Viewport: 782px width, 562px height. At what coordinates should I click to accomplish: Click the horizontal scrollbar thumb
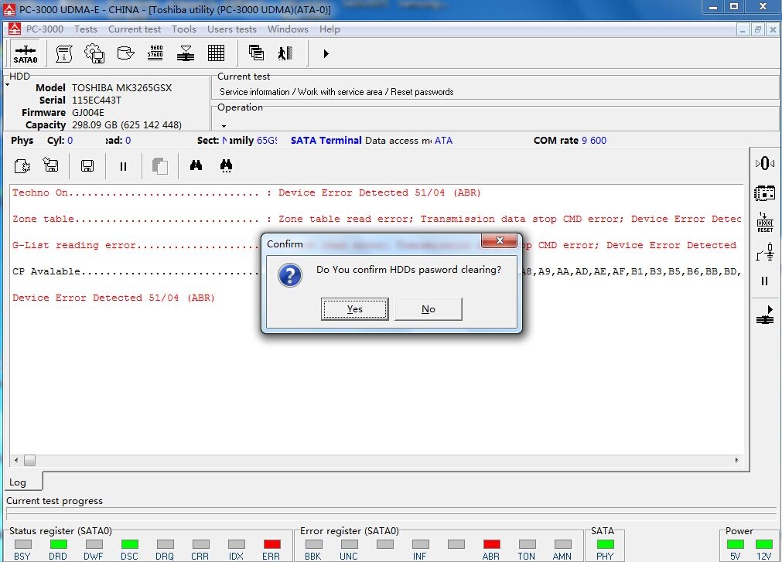pyautogui.click(x=30, y=460)
